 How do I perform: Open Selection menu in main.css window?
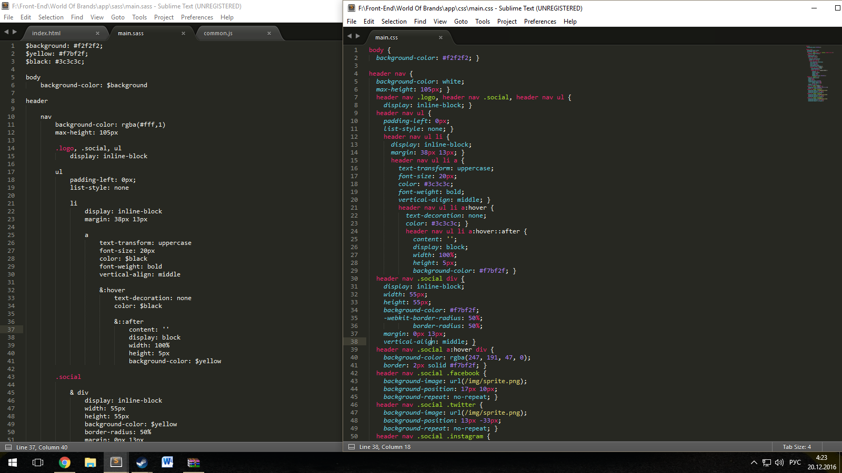point(394,22)
